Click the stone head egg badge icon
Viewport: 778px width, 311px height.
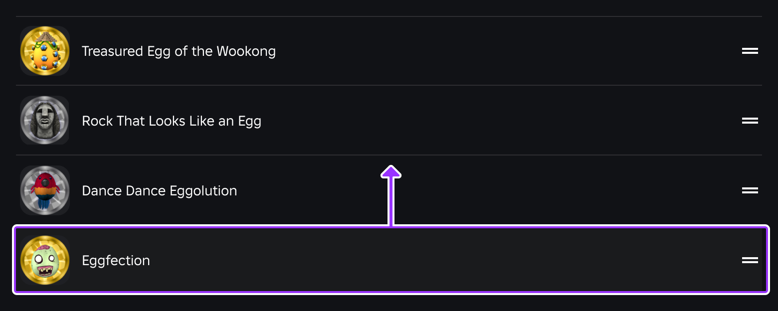point(44,121)
